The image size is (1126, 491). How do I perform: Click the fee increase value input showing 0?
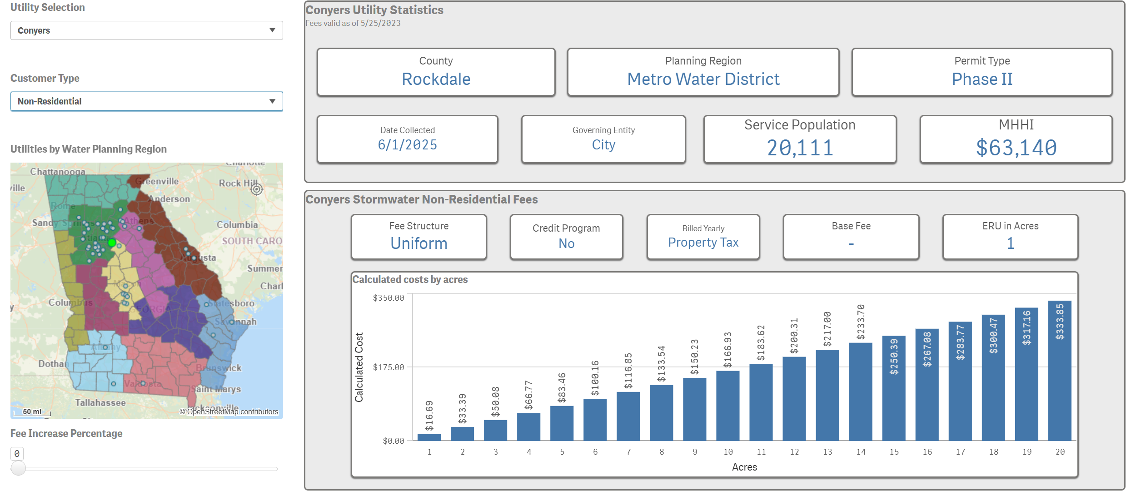17,453
